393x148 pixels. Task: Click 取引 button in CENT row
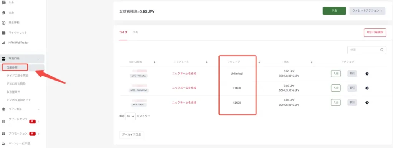(352, 102)
